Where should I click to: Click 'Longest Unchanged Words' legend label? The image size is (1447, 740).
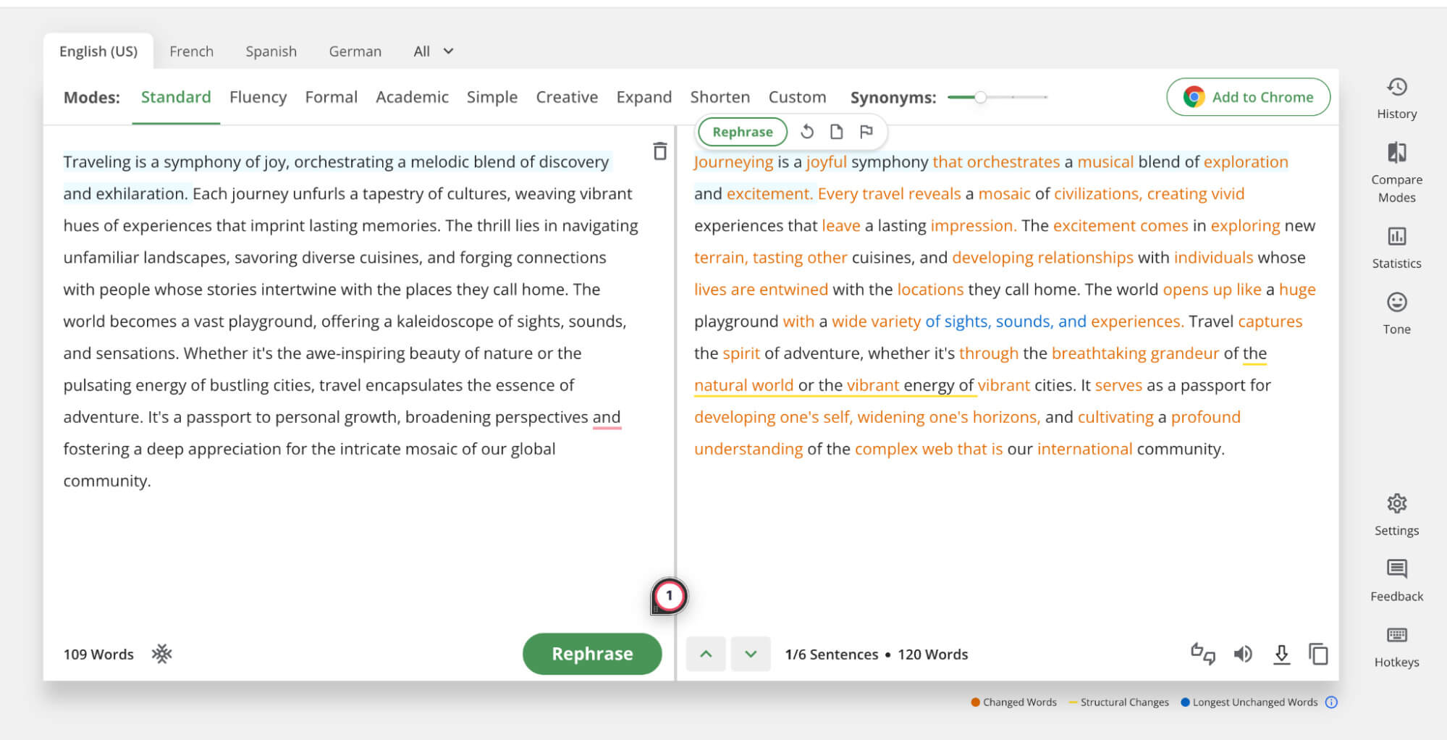[x=1254, y=702]
